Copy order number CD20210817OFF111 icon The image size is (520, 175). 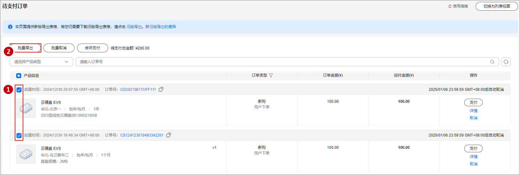(161, 90)
